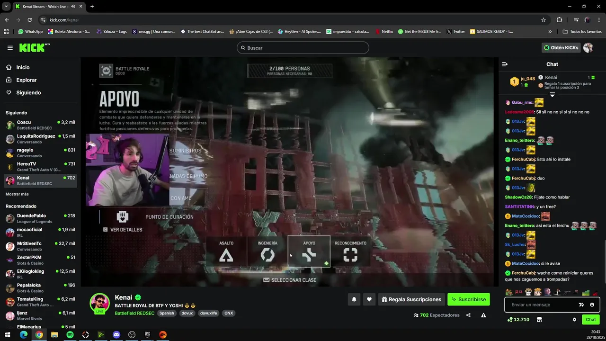Click ShadowCs28 username in chat
The image size is (606, 341).
pyautogui.click(x=519, y=197)
